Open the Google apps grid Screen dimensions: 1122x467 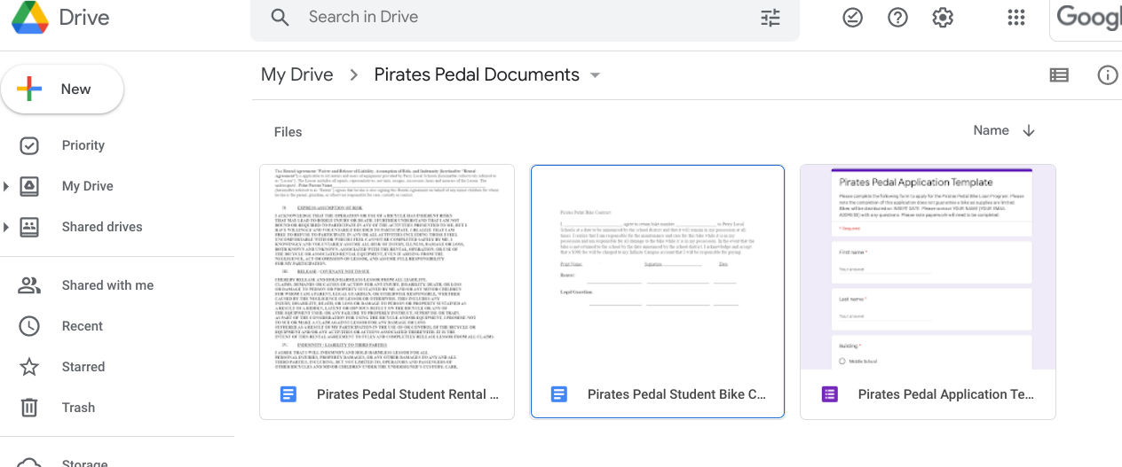click(x=1016, y=18)
